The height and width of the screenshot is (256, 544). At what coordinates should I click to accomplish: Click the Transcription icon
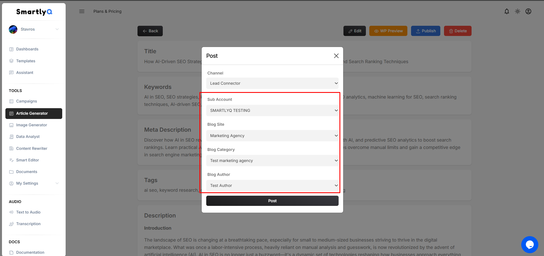click(x=11, y=224)
